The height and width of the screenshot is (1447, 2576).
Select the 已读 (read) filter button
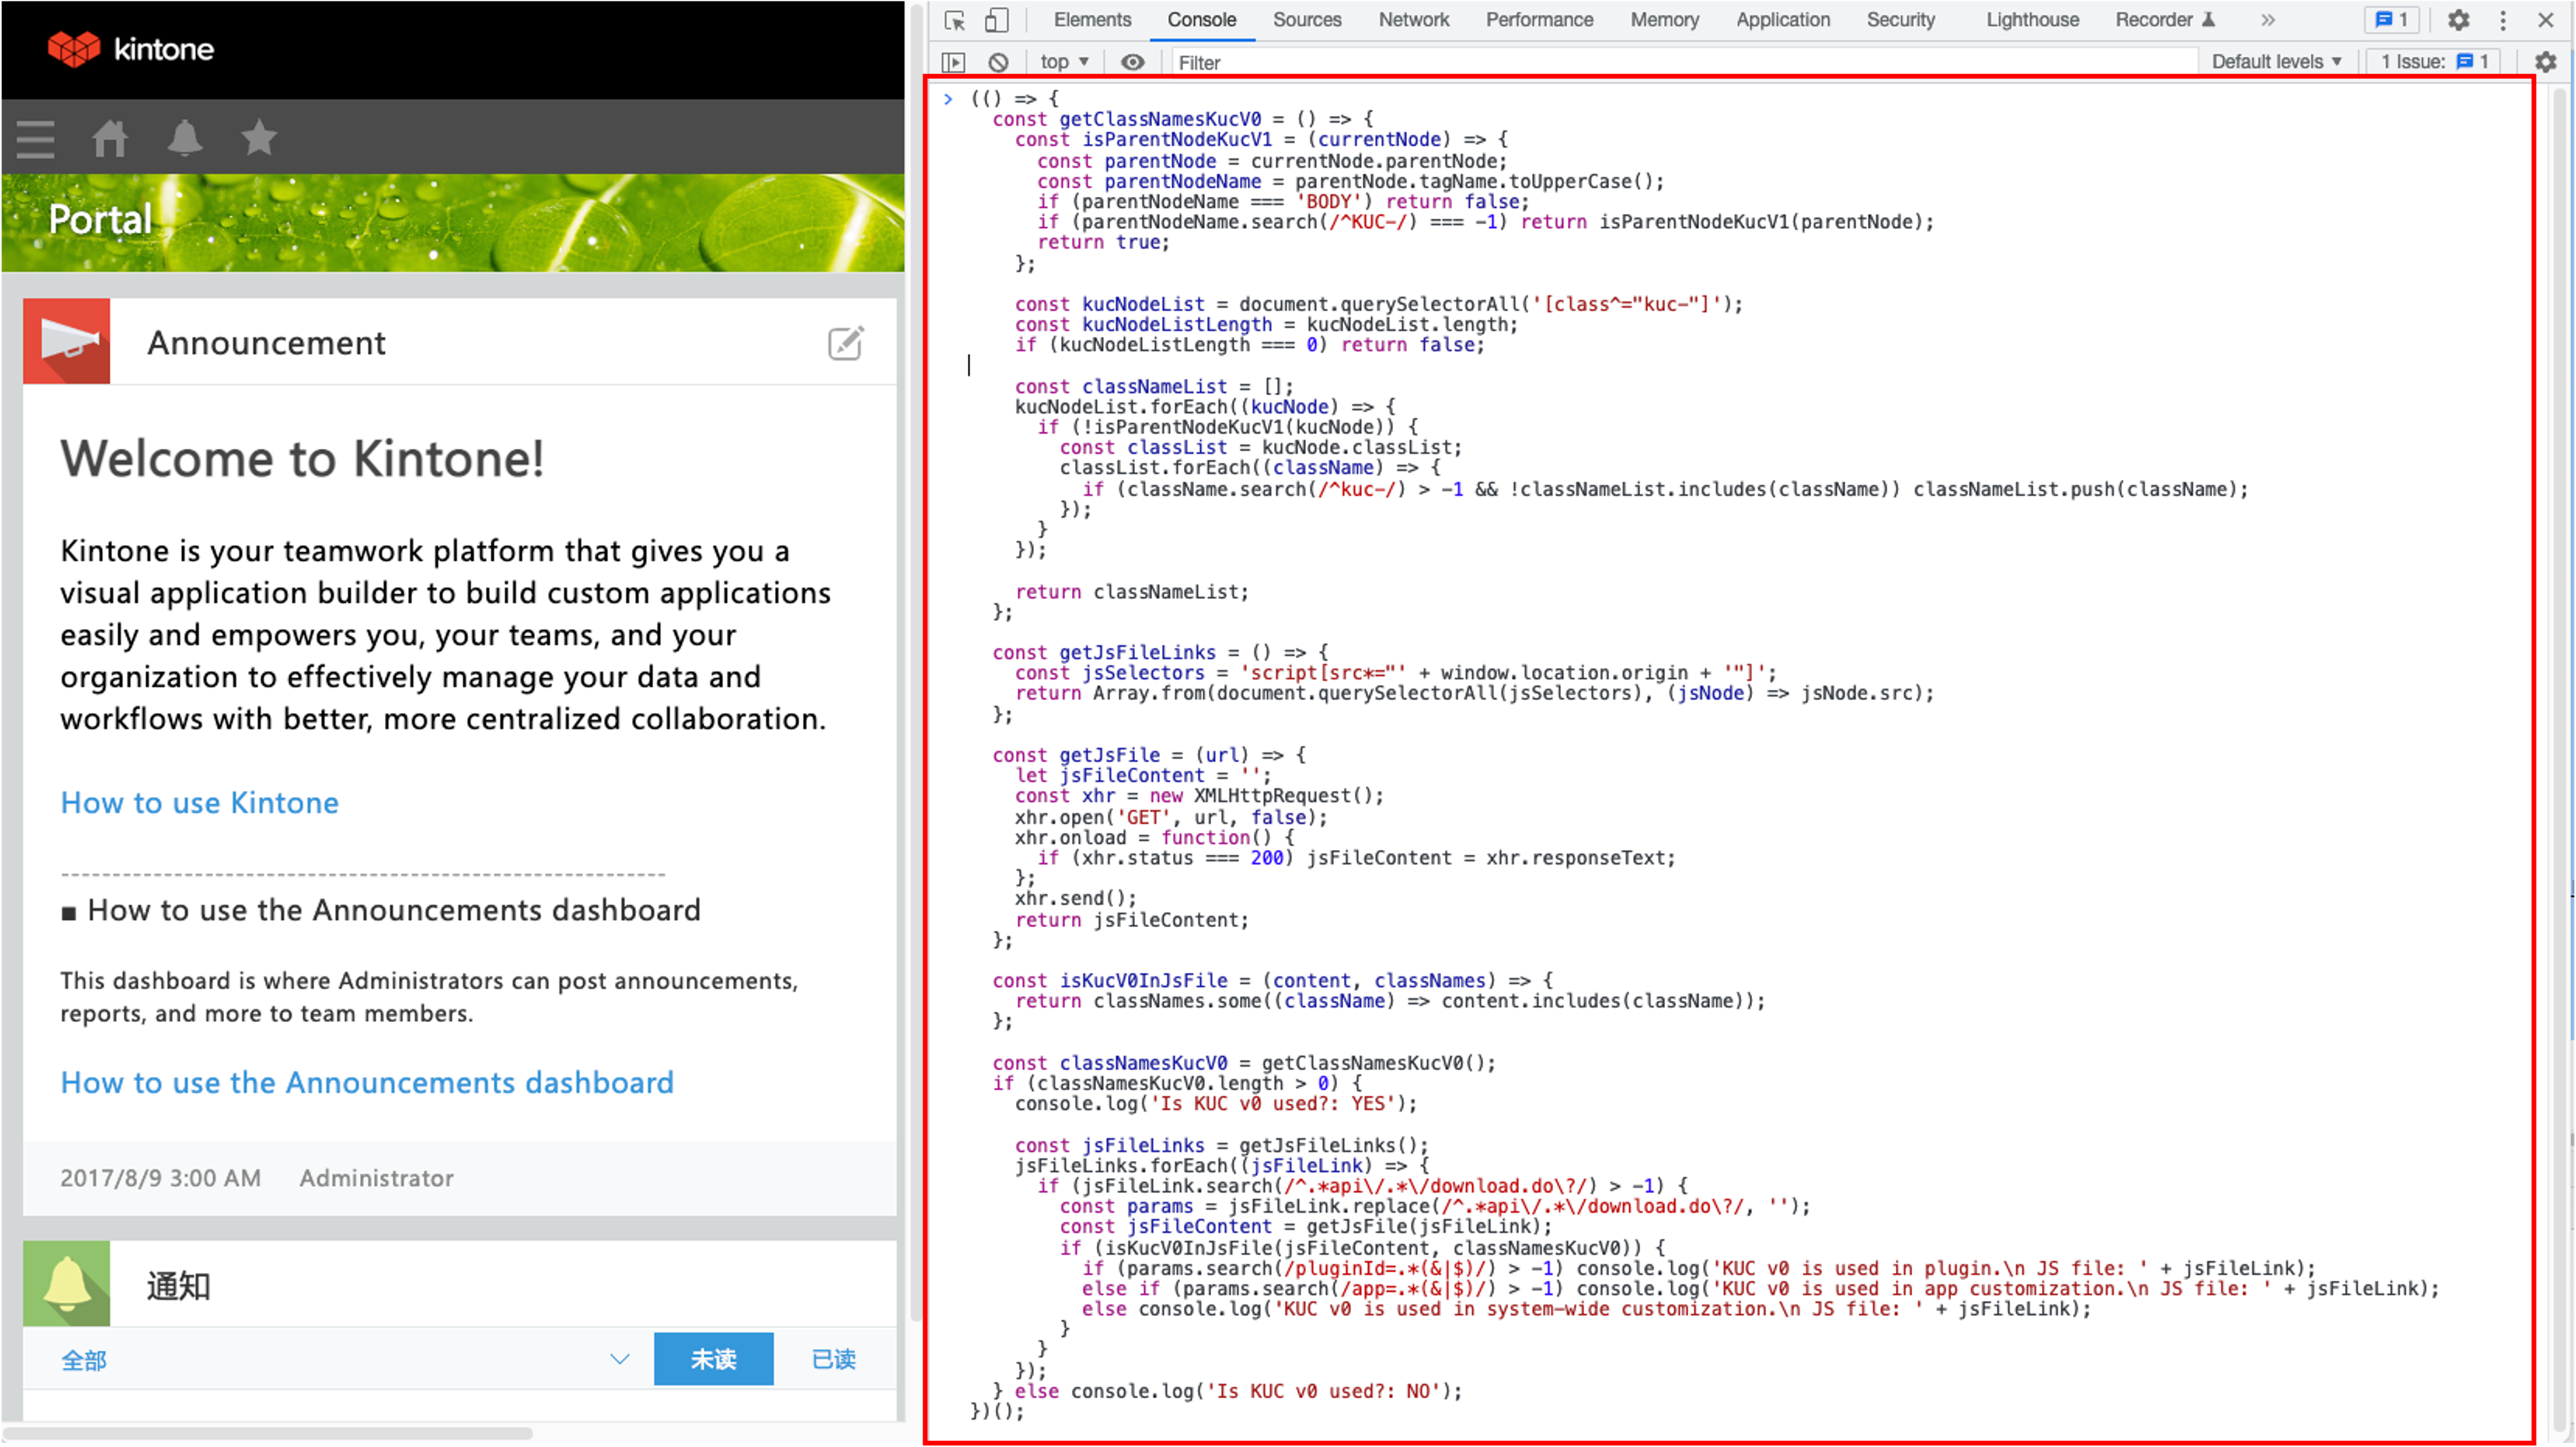coord(831,1359)
